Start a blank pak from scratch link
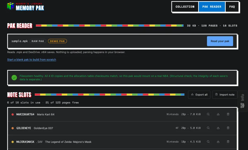This screenshot has height=150, width=248. coord(32,59)
